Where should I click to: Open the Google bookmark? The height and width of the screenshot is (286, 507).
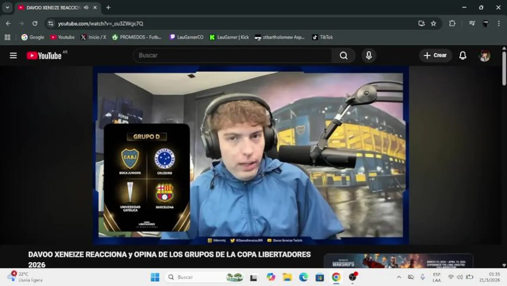pyautogui.click(x=33, y=37)
